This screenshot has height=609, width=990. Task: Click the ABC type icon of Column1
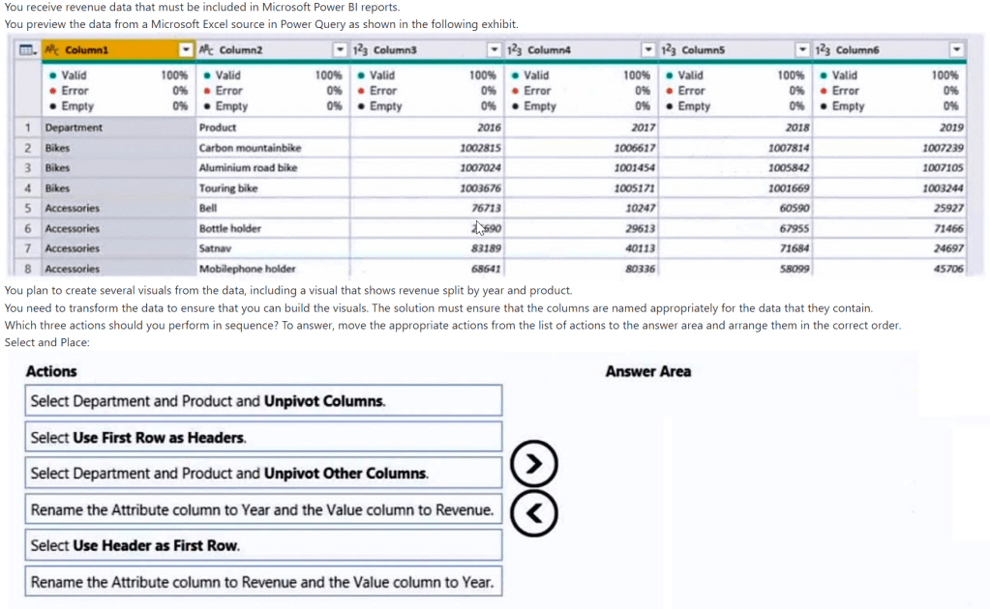pyautogui.click(x=52, y=49)
